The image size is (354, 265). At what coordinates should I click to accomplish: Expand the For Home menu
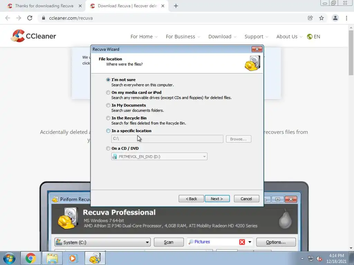[144, 37]
